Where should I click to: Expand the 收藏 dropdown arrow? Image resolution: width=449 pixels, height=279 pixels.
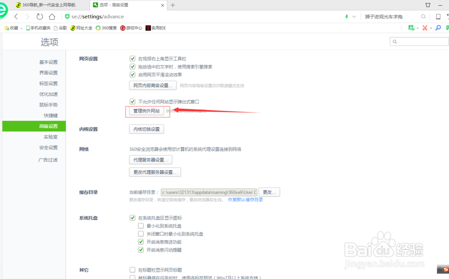[x=22, y=28]
